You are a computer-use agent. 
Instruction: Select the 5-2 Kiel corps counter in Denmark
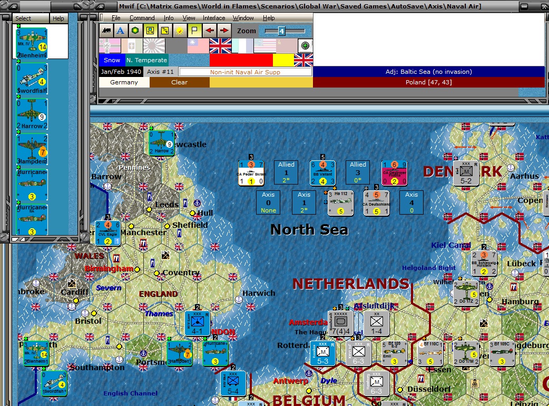pyautogui.click(x=466, y=173)
